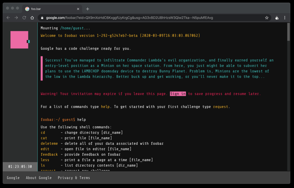Click the 'deleteme' command in help list
Viewport: 294px width, 188px height.
[49, 144]
